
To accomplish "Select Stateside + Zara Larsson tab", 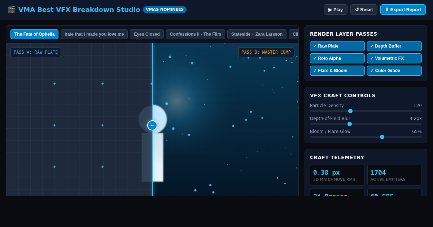I will tap(257, 34).
